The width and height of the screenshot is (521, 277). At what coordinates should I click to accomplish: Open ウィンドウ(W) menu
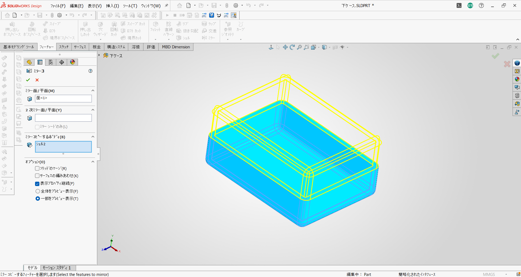coord(151,6)
